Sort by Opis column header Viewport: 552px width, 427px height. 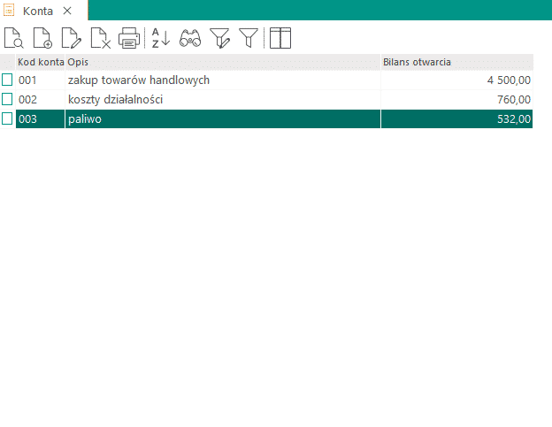click(223, 62)
